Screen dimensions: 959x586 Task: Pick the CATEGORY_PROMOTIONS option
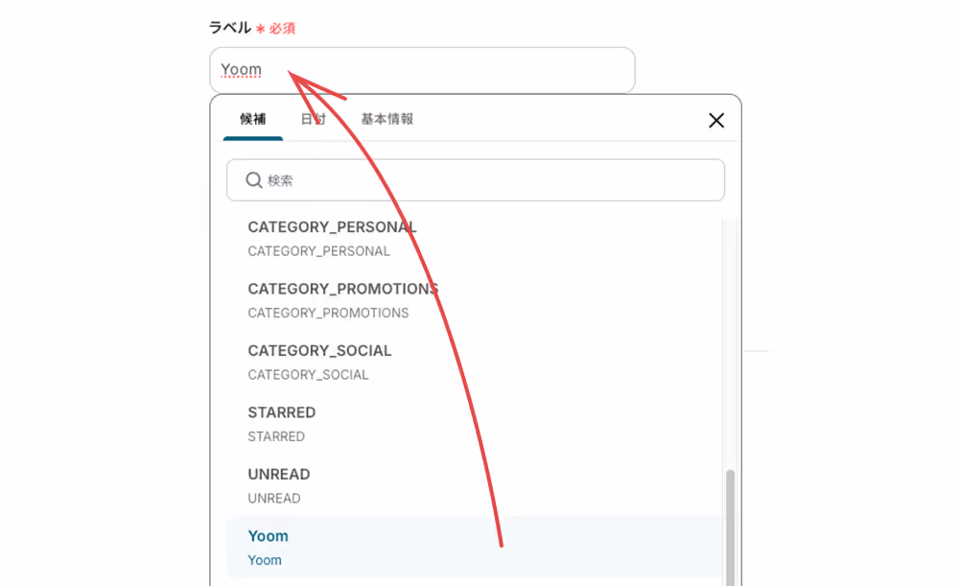[x=474, y=300]
